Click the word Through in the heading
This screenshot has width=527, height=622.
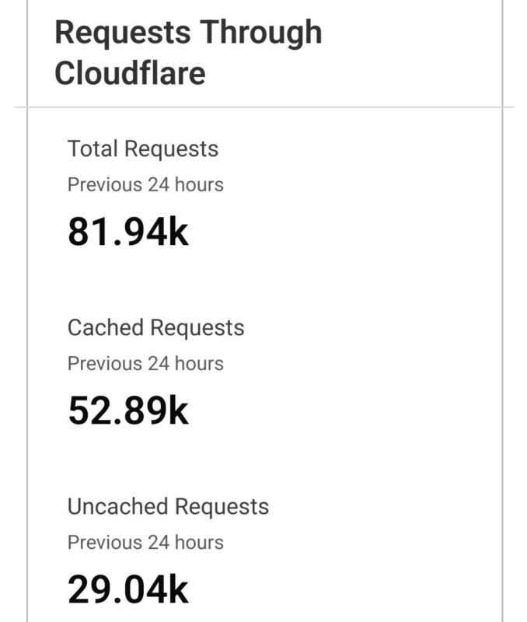pyautogui.click(x=261, y=33)
